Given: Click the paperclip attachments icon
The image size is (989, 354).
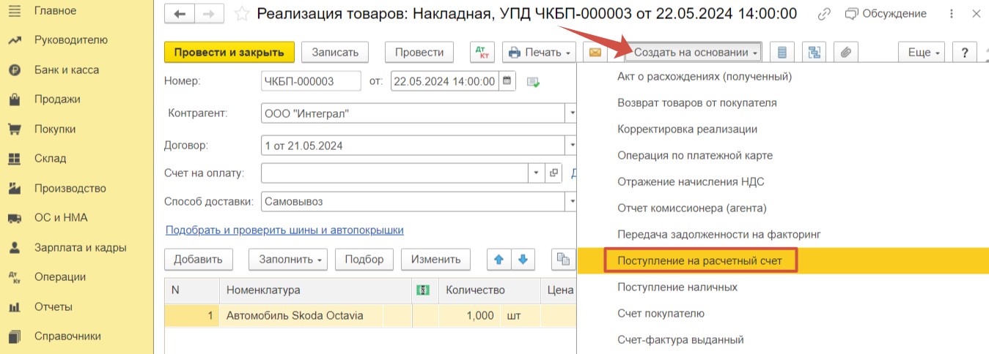Looking at the screenshot, I should (x=845, y=53).
